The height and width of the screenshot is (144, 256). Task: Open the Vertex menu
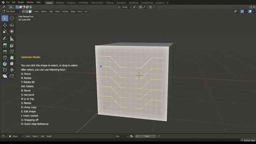click(x=65, y=12)
